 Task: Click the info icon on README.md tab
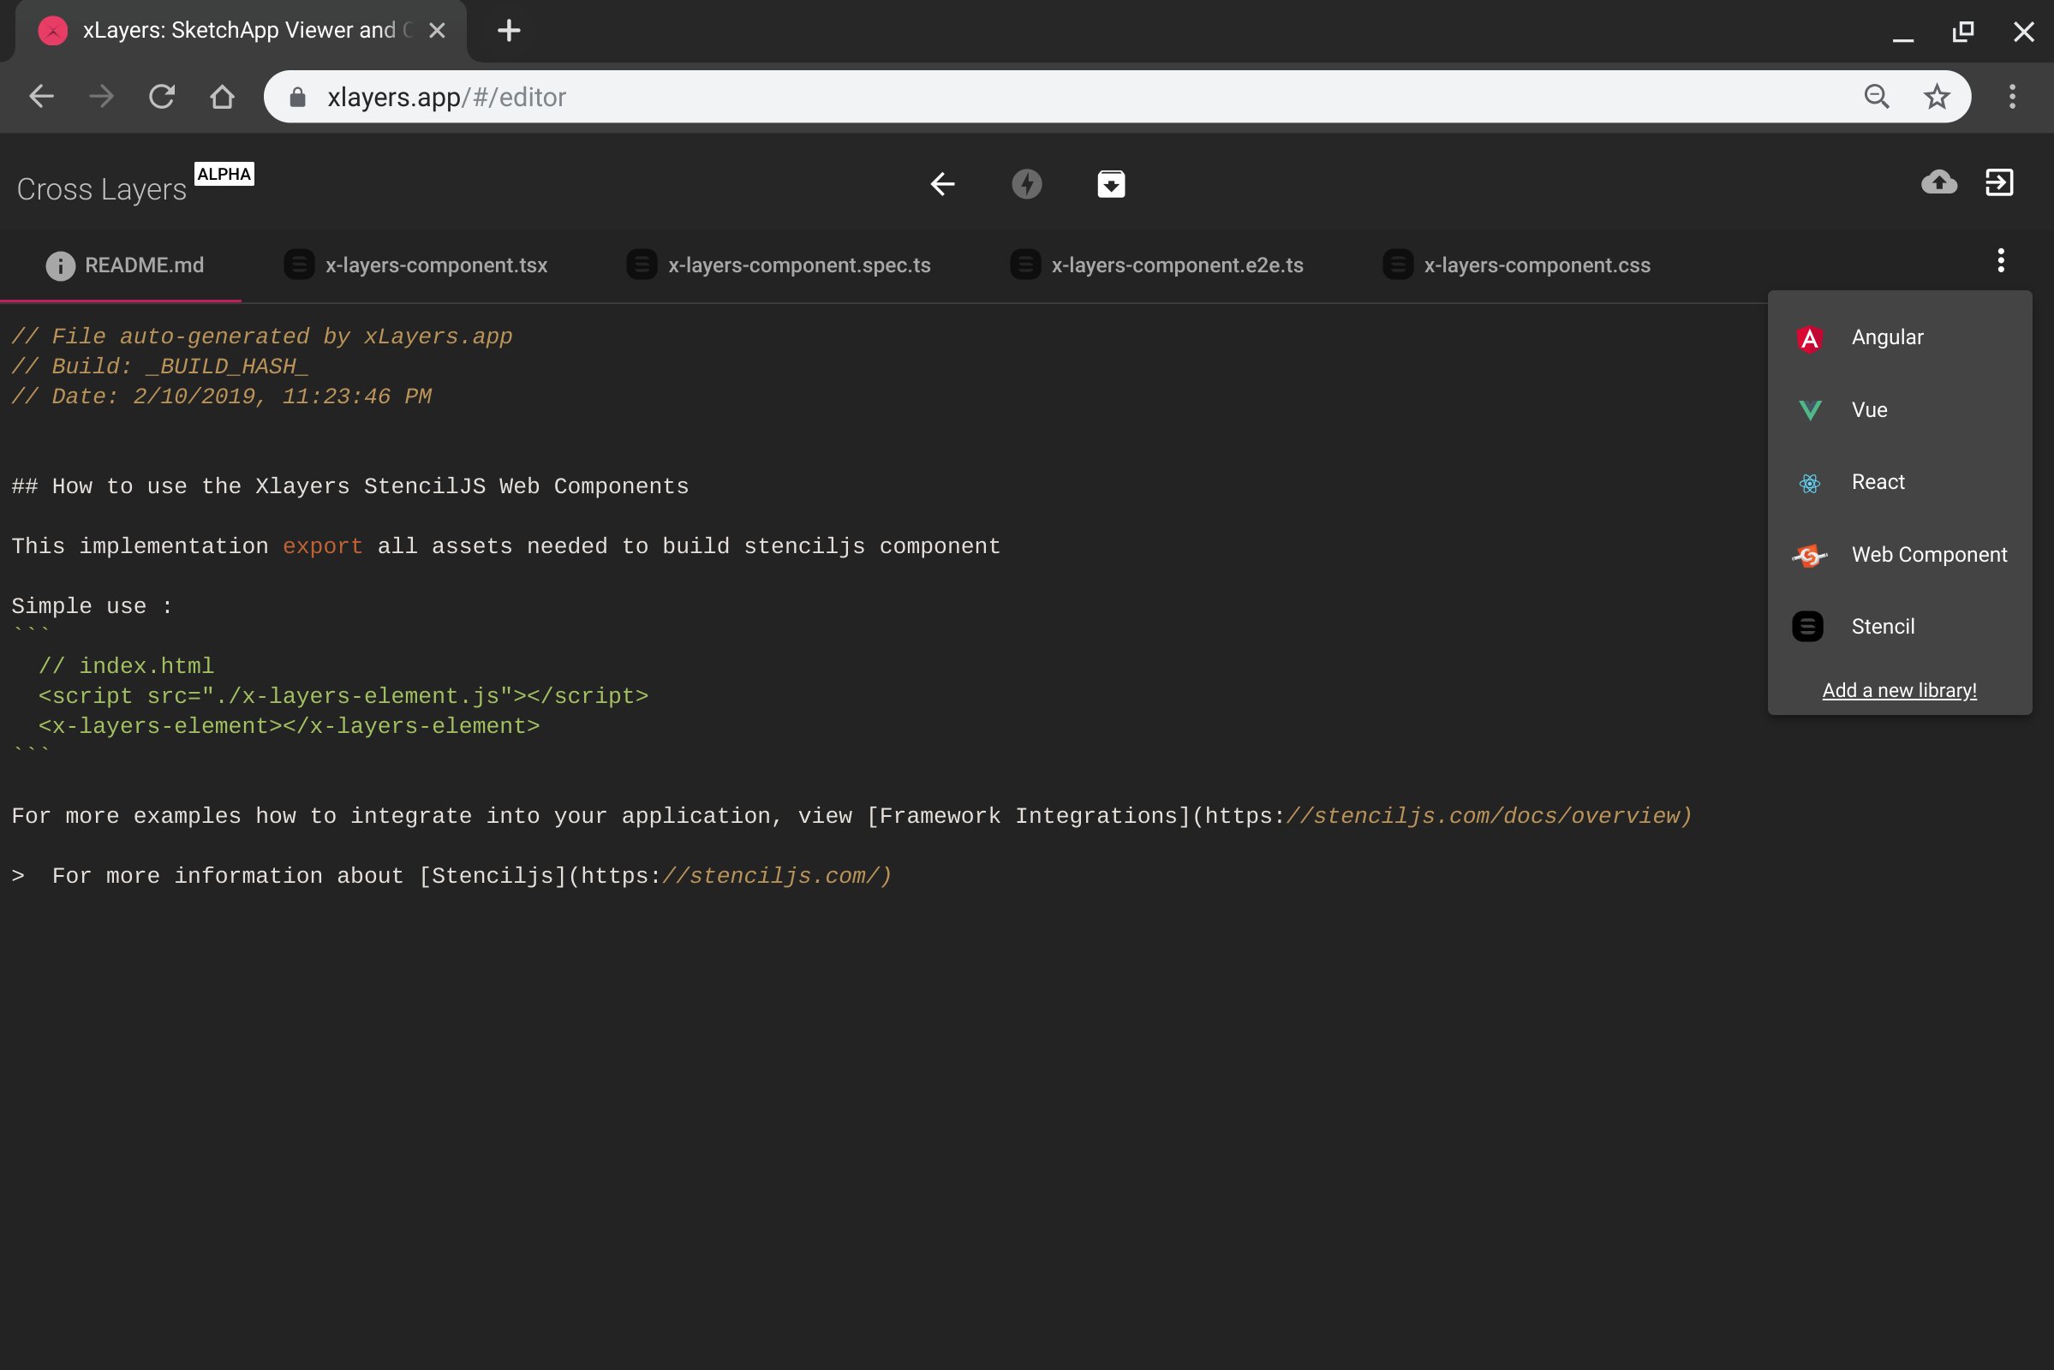click(60, 266)
